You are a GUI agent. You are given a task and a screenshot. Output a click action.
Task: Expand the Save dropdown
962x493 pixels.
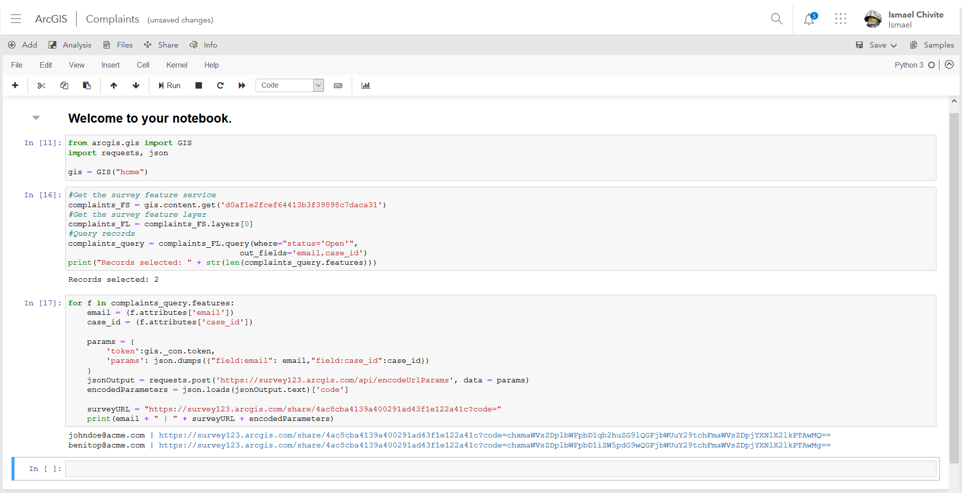pyautogui.click(x=893, y=46)
